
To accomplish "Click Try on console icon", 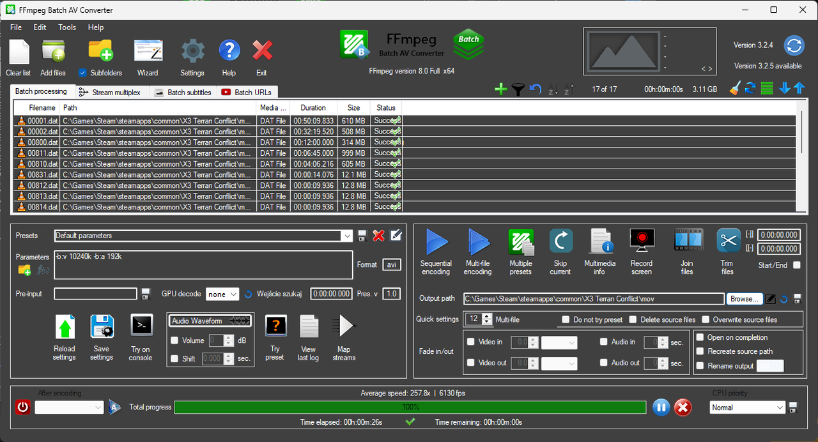I will pyautogui.click(x=141, y=325).
